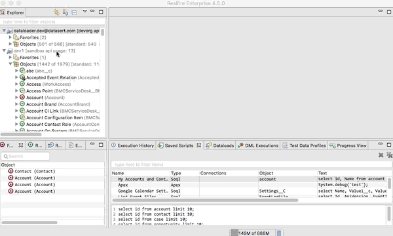This screenshot has height=236, width=393.
Task: Select Account CI Link tree item
Action: point(63,111)
